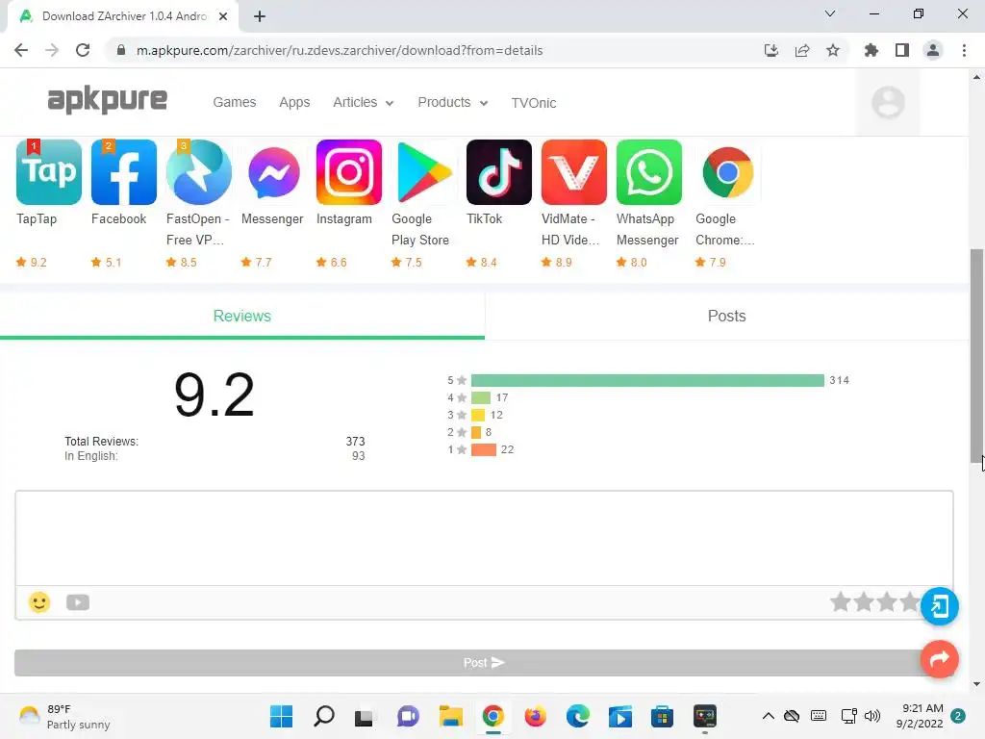Click the 9.2 overall rating score
Viewport: 985px width, 739px height.
coord(215,395)
